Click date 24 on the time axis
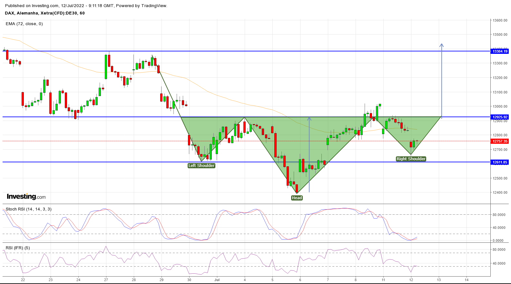This screenshot has width=511, height=284. tap(78, 280)
